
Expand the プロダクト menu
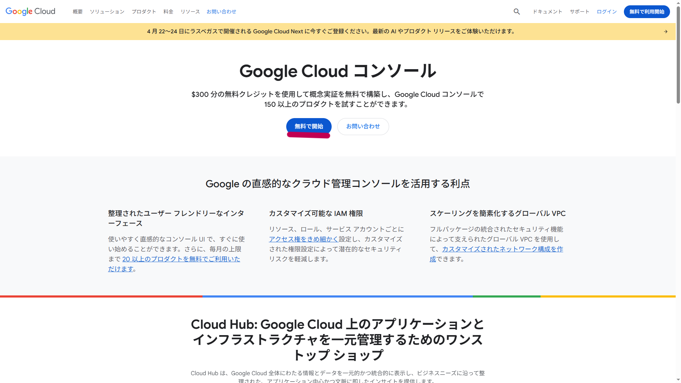144,12
